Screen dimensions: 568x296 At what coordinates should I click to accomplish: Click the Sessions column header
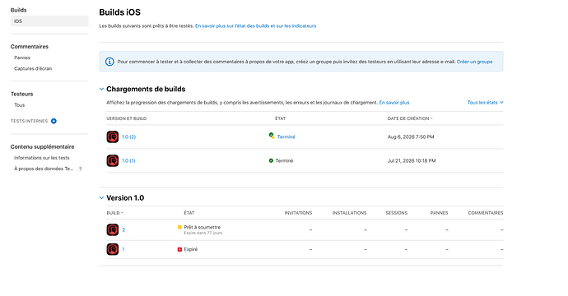396,213
